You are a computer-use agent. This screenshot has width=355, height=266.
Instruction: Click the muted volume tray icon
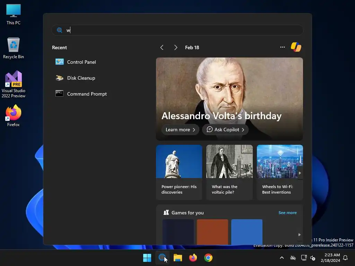coord(313,258)
